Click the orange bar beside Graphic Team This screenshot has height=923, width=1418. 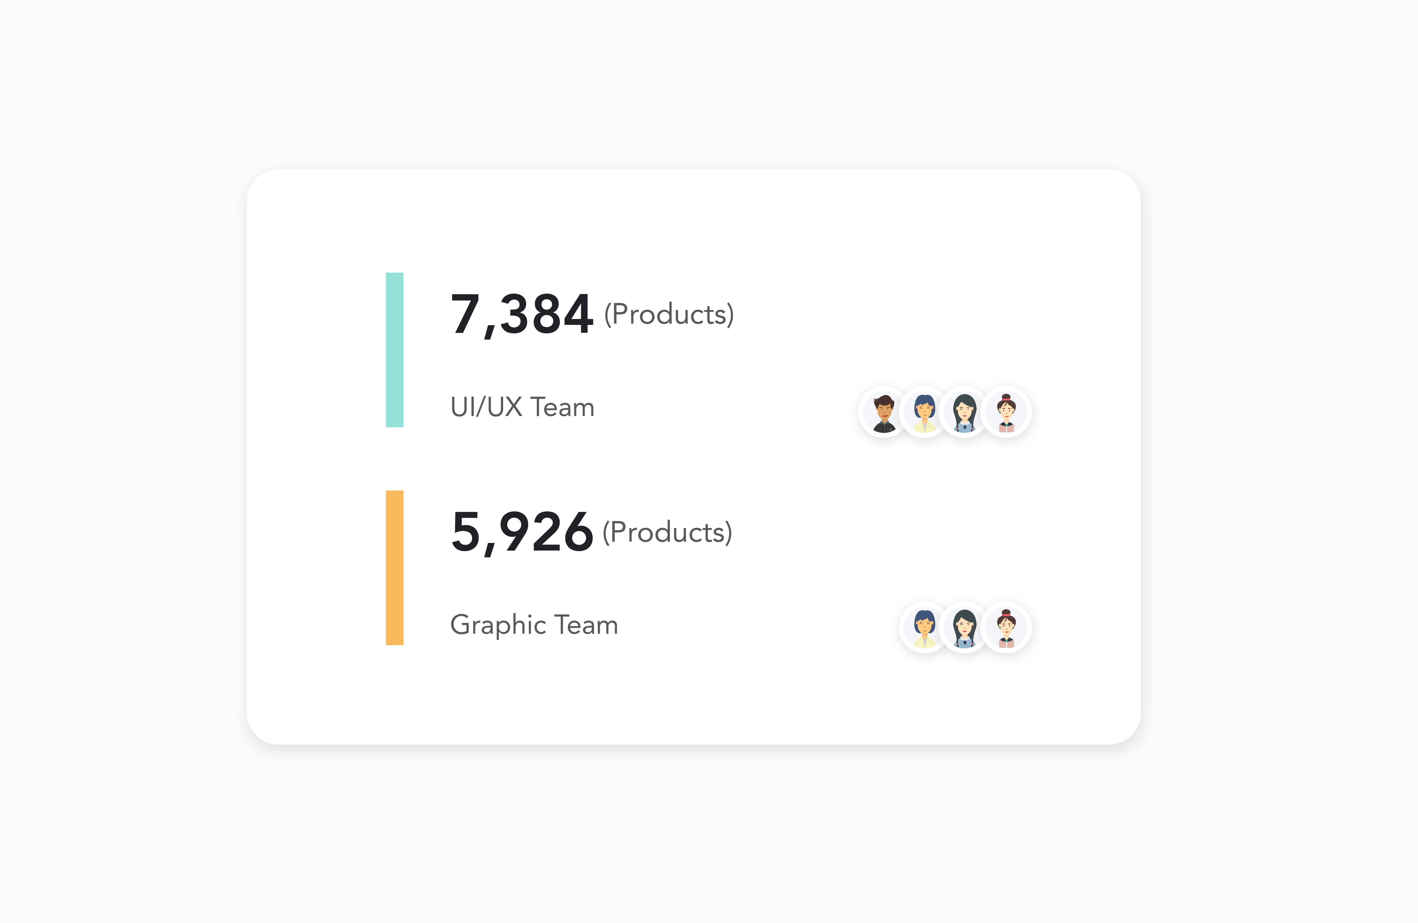tap(394, 567)
